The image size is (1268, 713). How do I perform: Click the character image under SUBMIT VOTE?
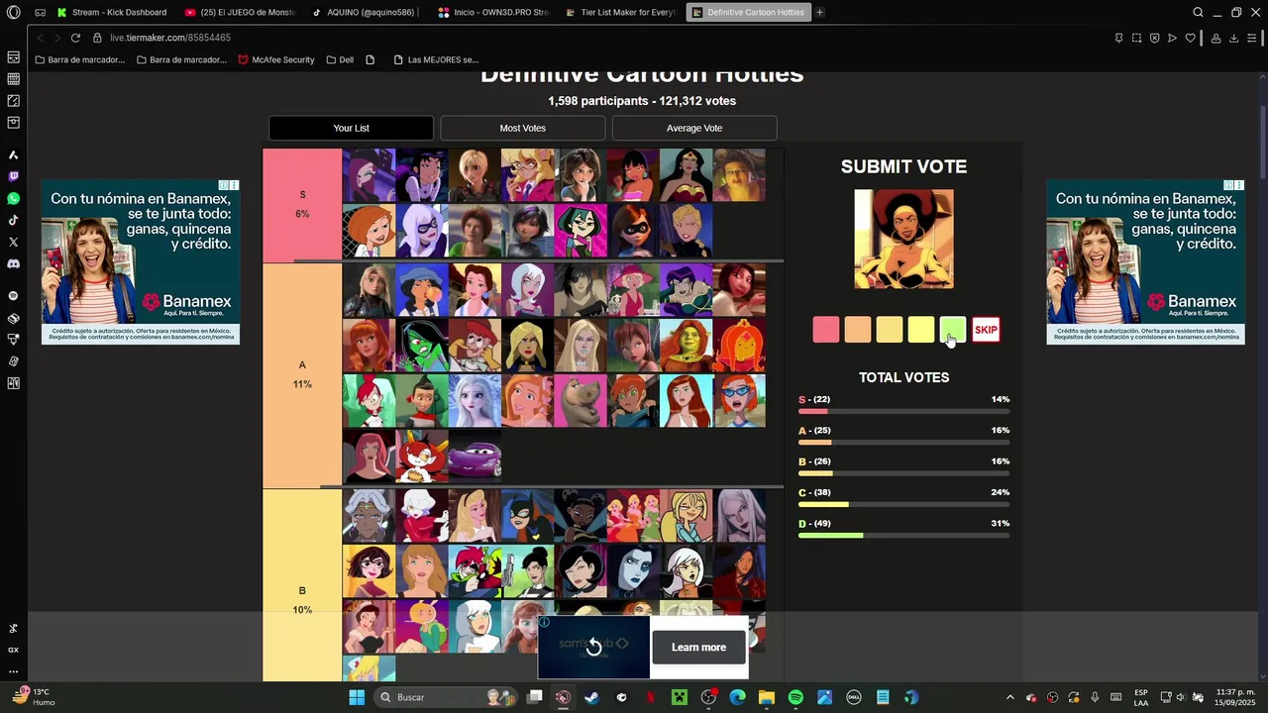(x=904, y=239)
